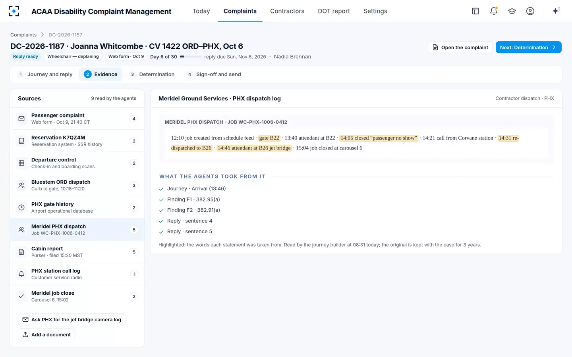Click the checkmark icon for Meridel job close
Screen dimensions: 572x357
point(21,296)
